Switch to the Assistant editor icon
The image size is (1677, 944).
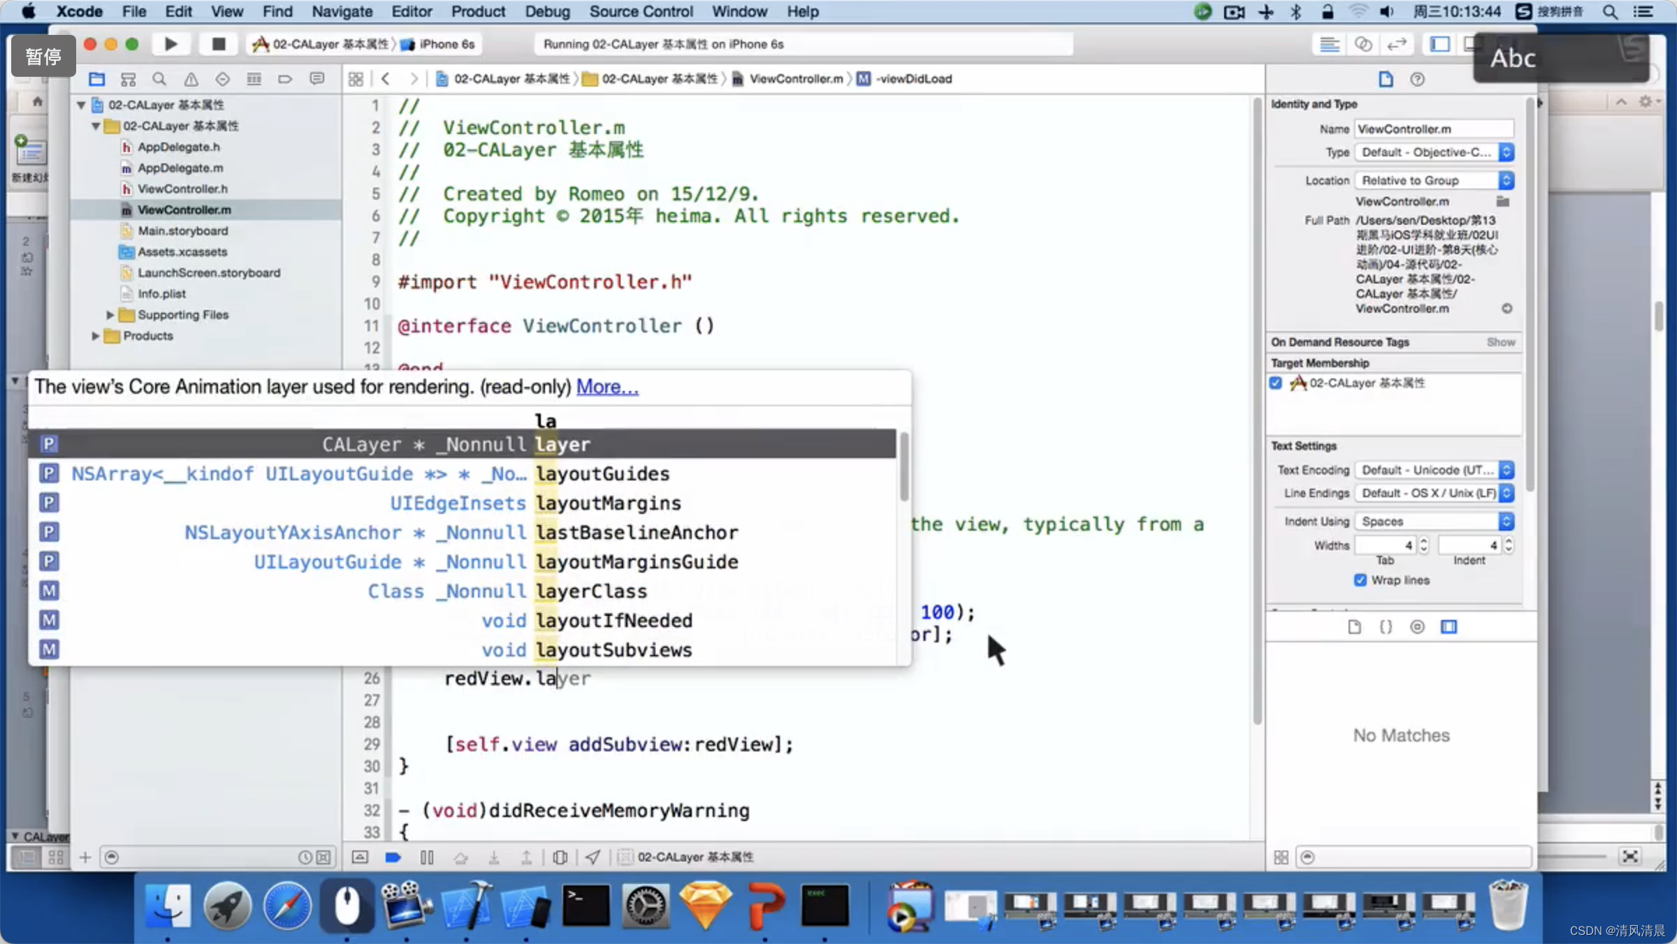[1363, 44]
